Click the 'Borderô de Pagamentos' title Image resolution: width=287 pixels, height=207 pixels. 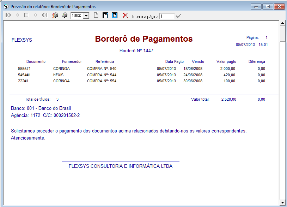(x=144, y=39)
